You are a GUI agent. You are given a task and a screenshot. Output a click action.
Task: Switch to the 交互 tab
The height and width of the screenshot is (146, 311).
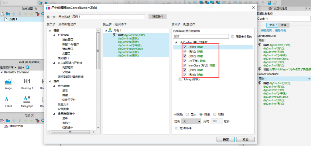coord(272,25)
